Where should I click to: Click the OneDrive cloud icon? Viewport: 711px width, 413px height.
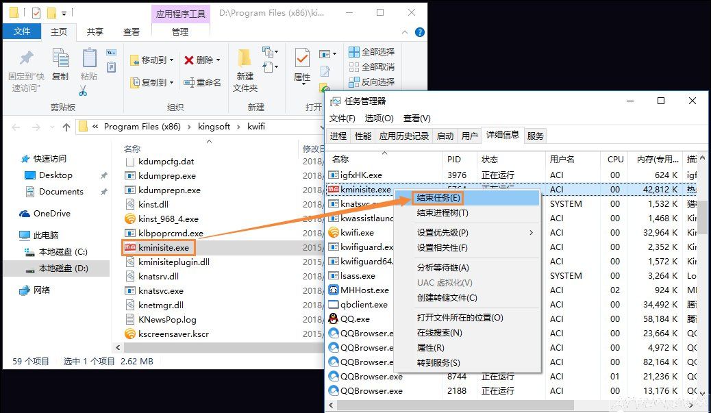(25, 214)
